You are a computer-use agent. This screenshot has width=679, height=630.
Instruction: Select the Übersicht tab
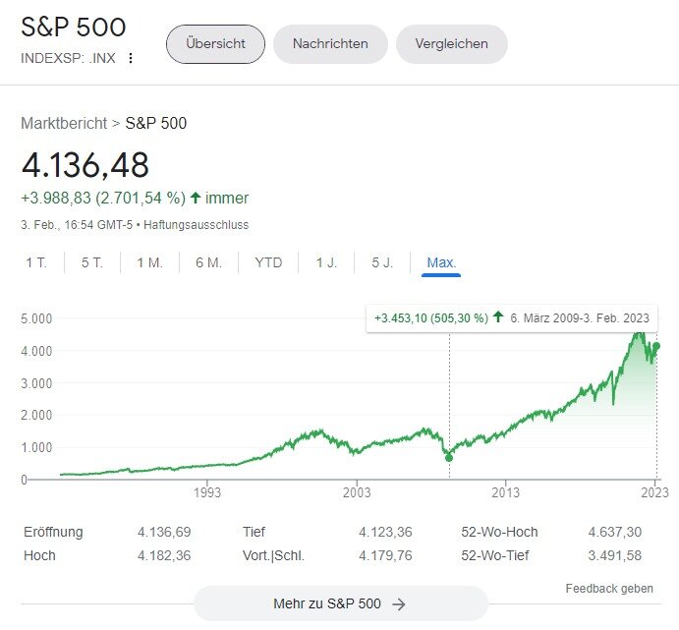tap(215, 44)
